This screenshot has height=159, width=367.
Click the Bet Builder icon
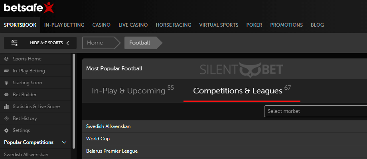6,95
